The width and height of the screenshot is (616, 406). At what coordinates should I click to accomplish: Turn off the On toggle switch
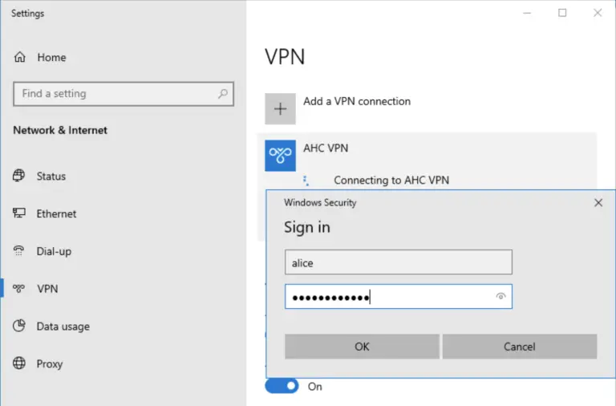click(282, 386)
